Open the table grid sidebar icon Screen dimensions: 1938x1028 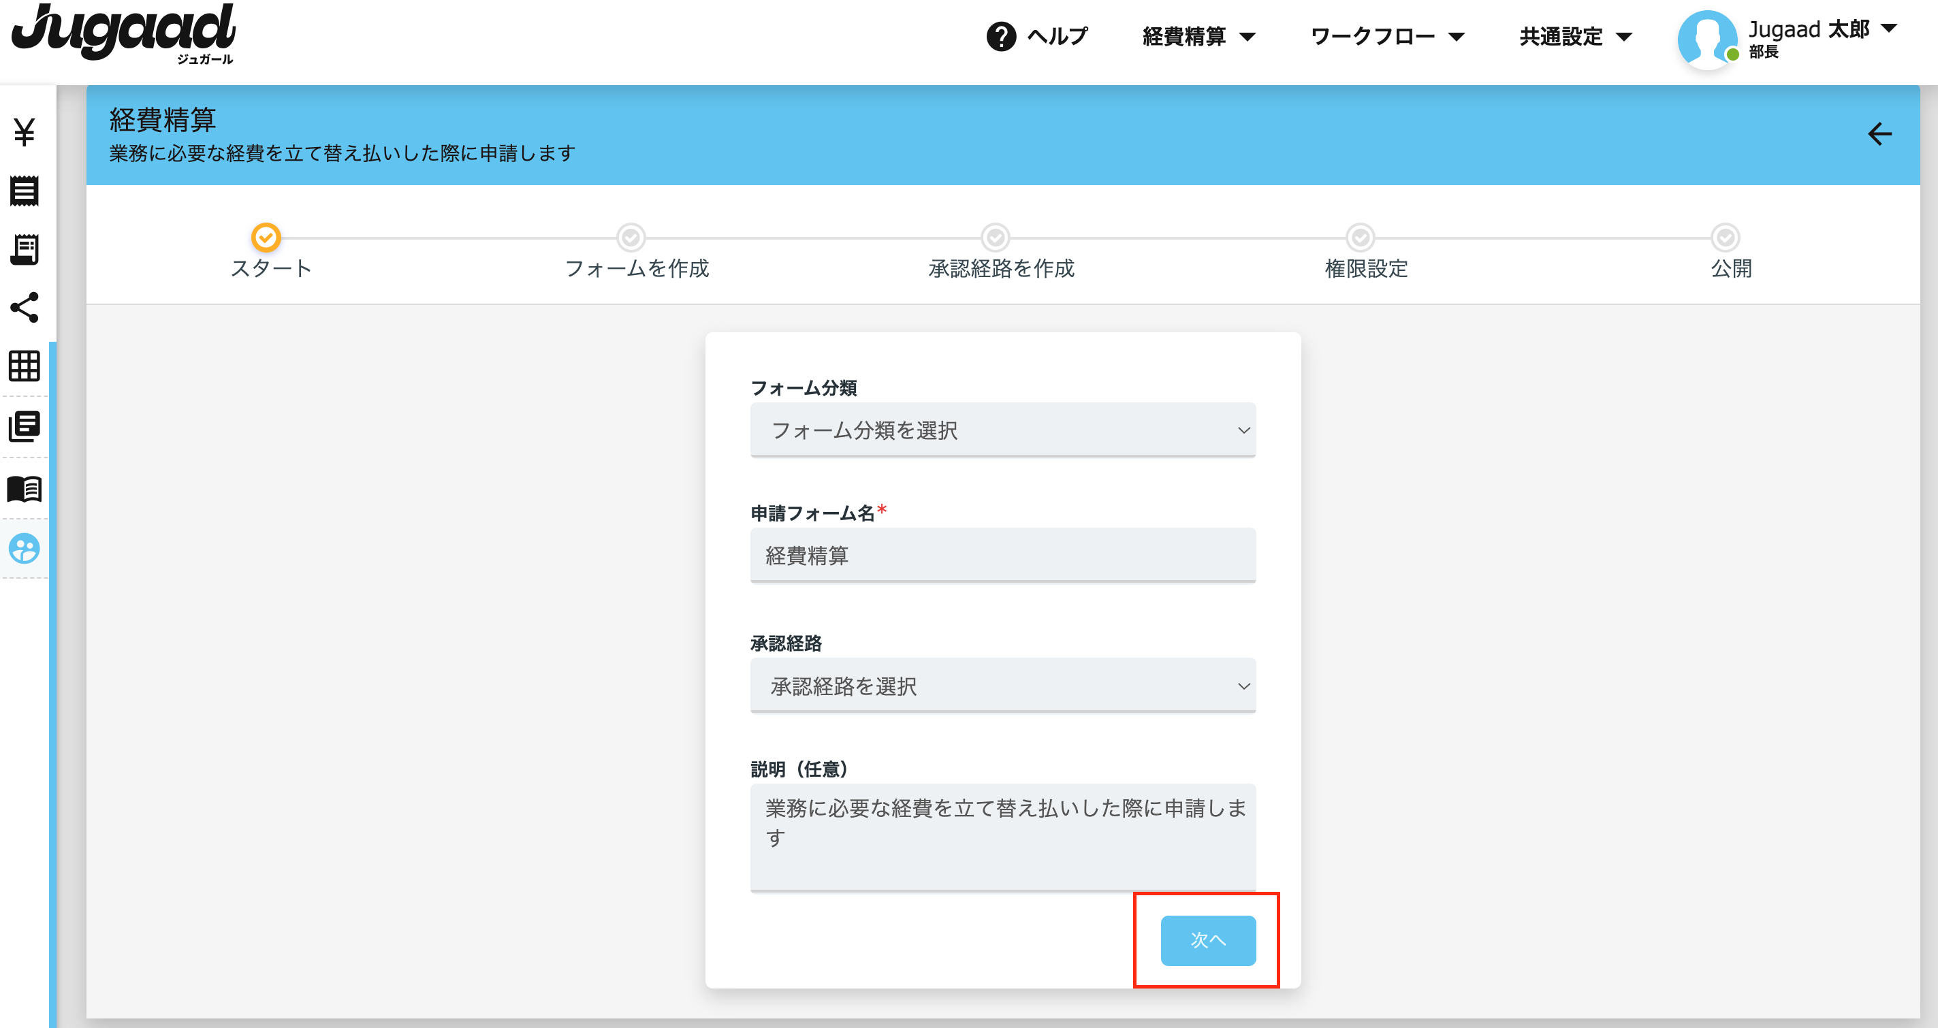pos(24,366)
